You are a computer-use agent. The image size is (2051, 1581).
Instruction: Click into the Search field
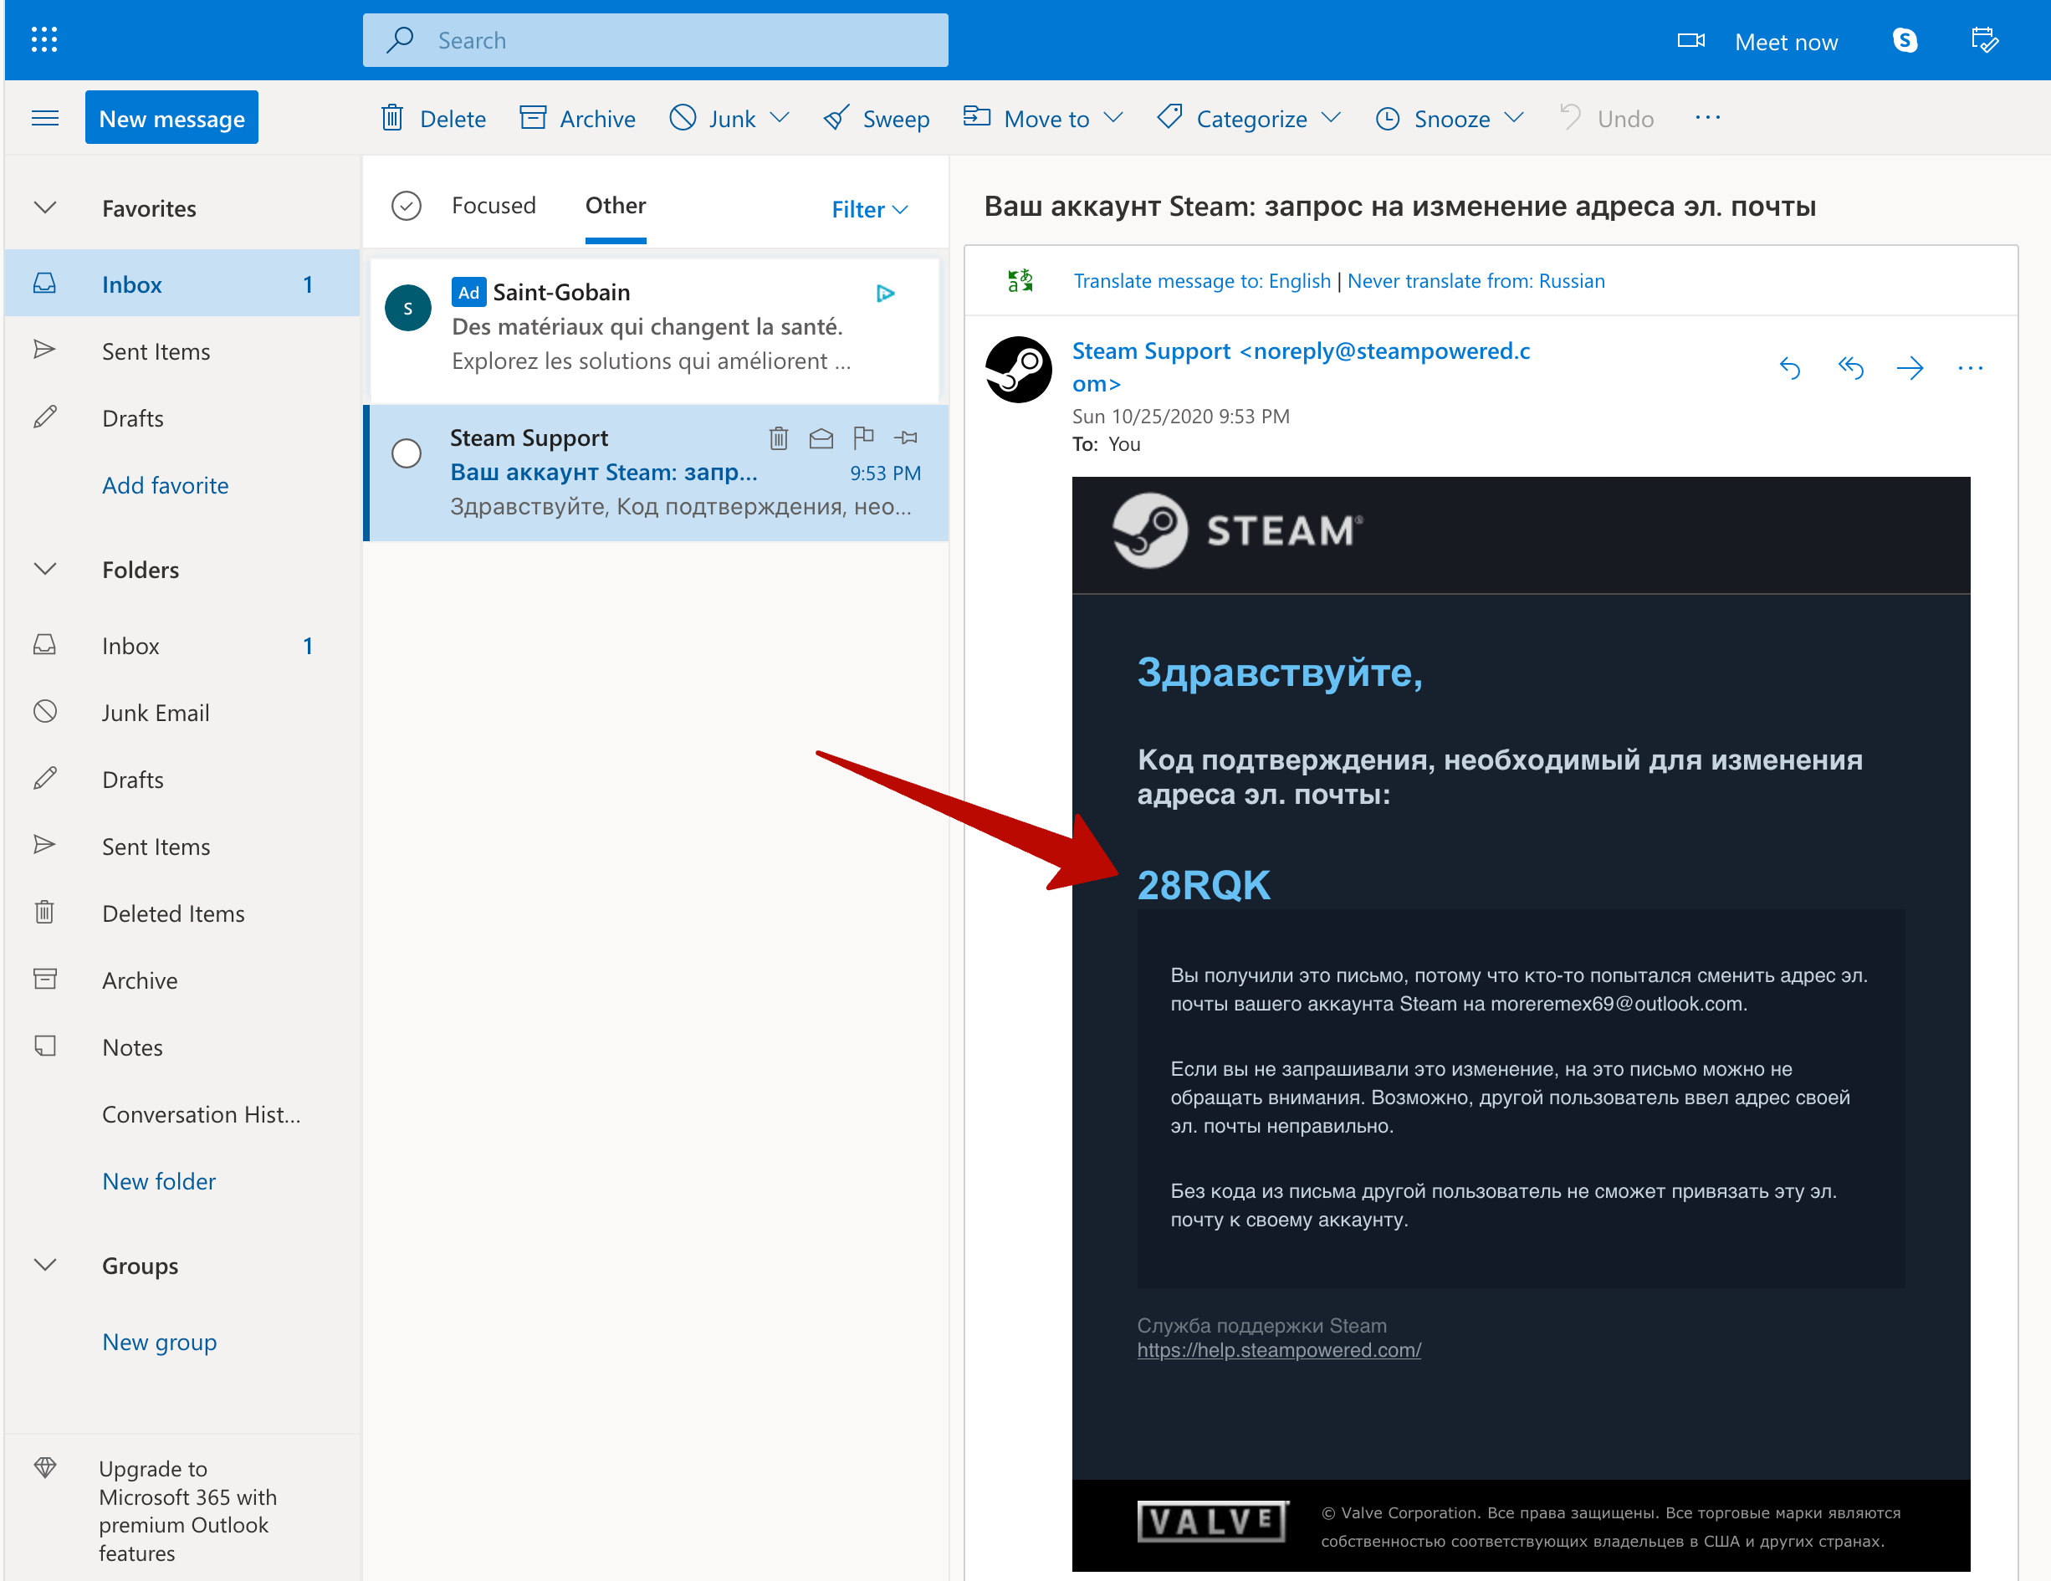pyautogui.click(x=656, y=40)
